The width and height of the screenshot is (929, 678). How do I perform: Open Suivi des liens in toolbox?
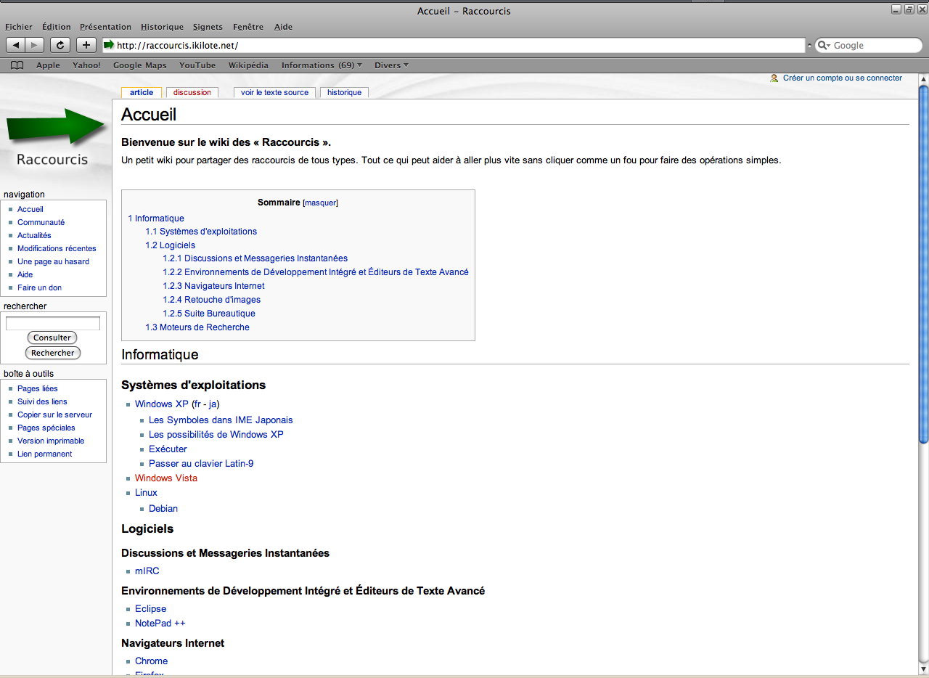(42, 401)
